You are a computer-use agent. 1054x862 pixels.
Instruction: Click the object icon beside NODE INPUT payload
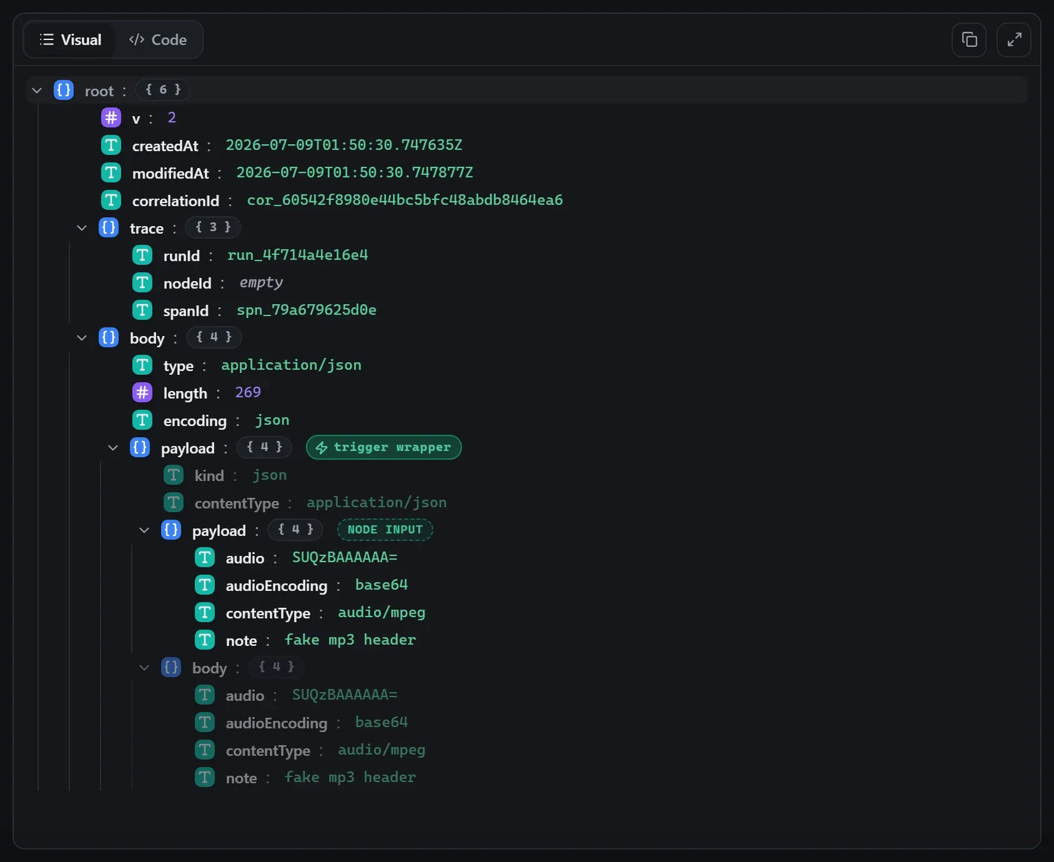[171, 530]
